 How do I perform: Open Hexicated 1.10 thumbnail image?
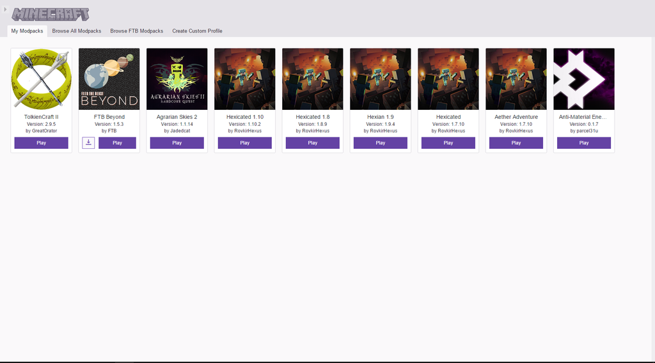point(245,79)
